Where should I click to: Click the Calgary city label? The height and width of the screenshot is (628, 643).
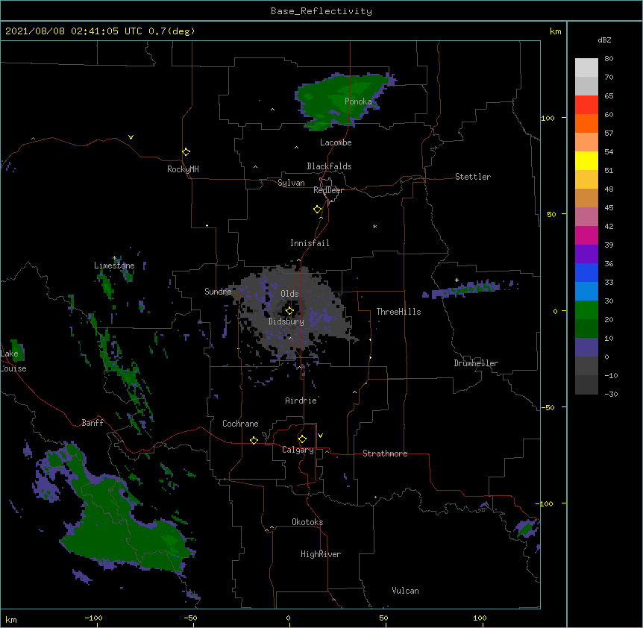(x=298, y=450)
